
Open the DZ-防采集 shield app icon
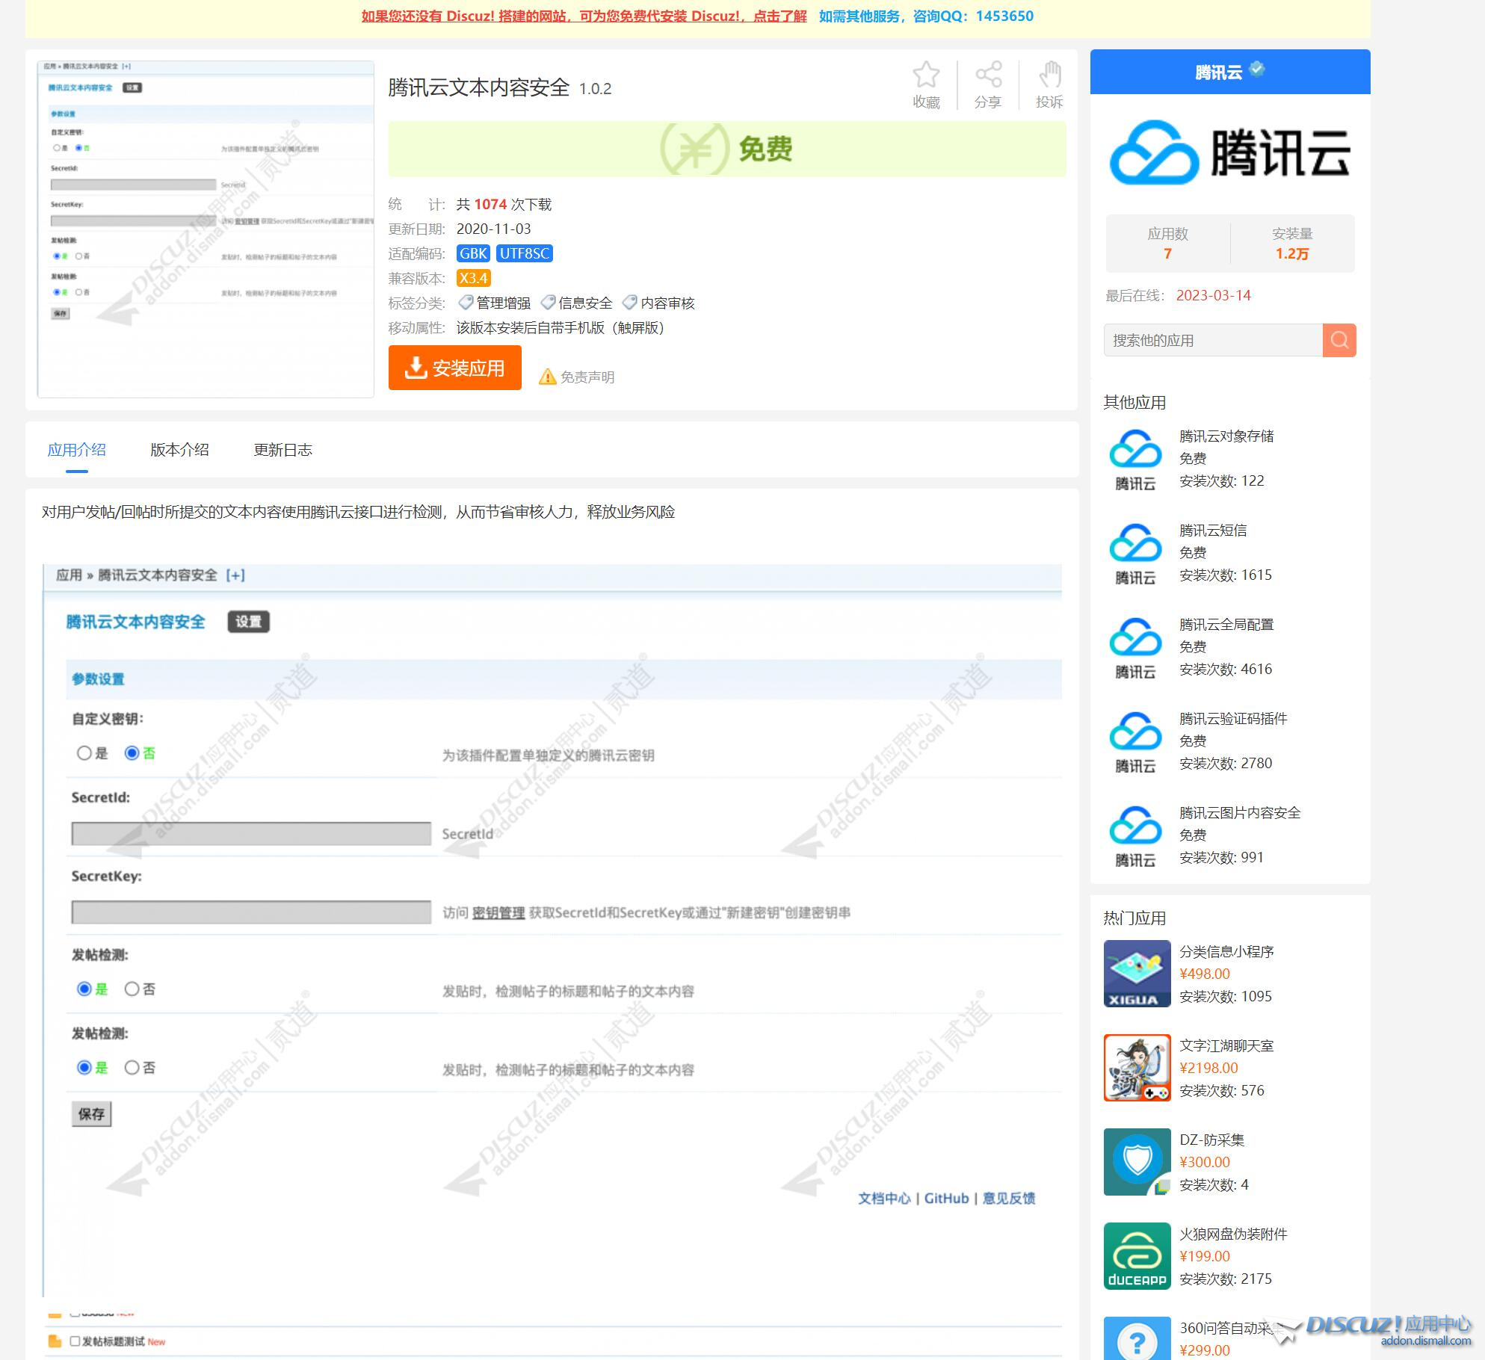(x=1137, y=1162)
